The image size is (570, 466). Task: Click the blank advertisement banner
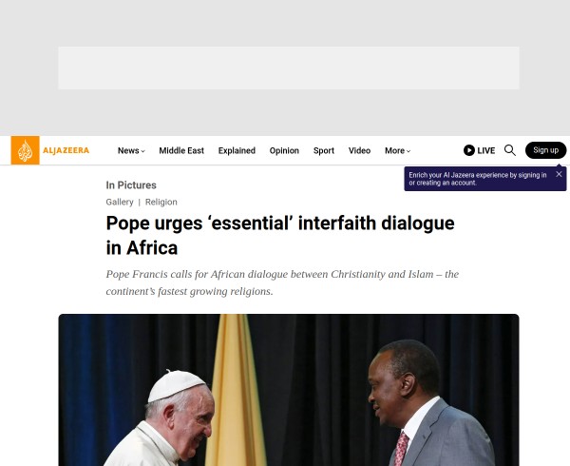tap(289, 68)
